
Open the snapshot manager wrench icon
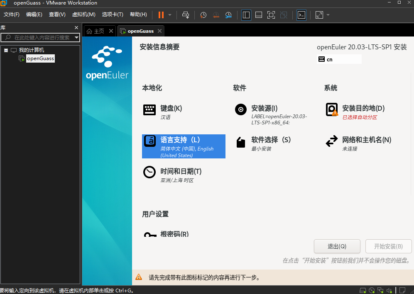[228, 15]
